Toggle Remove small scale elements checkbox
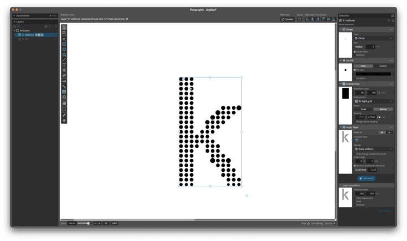Image resolution: width=407 pixels, height=241 pixels. pos(354,166)
